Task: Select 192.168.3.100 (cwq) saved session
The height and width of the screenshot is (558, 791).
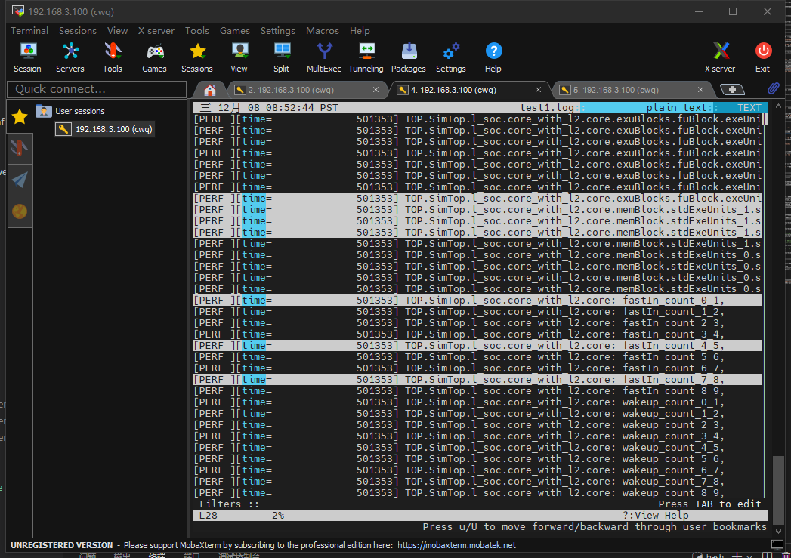Action: tap(104, 130)
